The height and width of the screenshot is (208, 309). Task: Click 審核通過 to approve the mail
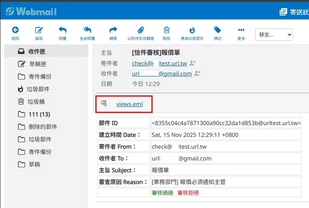tap(163, 193)
